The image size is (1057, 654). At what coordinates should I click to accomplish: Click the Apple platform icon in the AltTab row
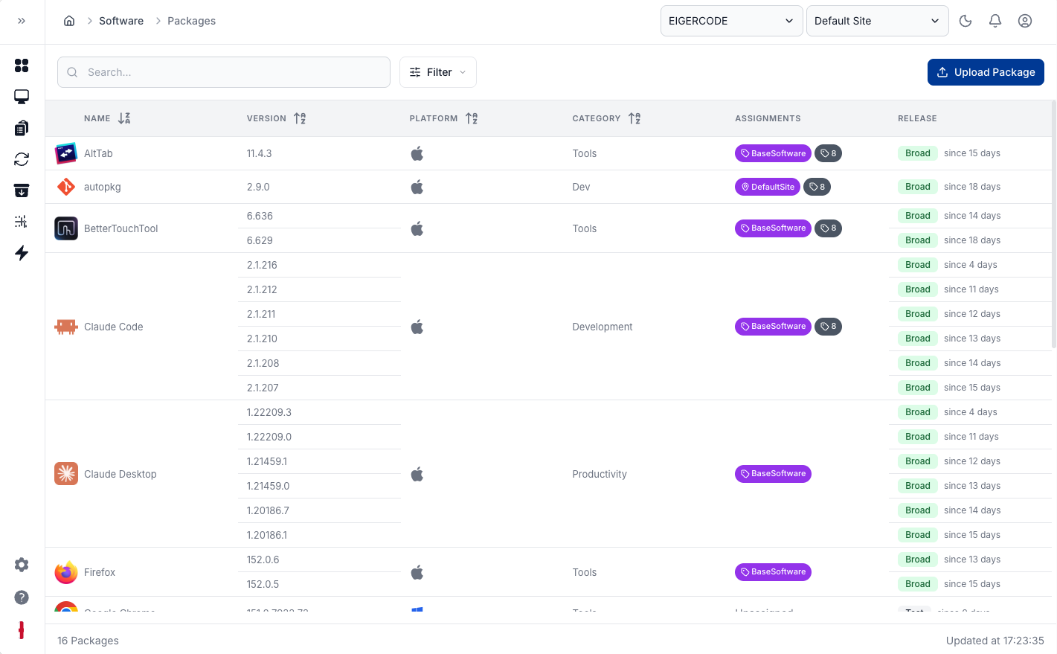pos(417,153)
